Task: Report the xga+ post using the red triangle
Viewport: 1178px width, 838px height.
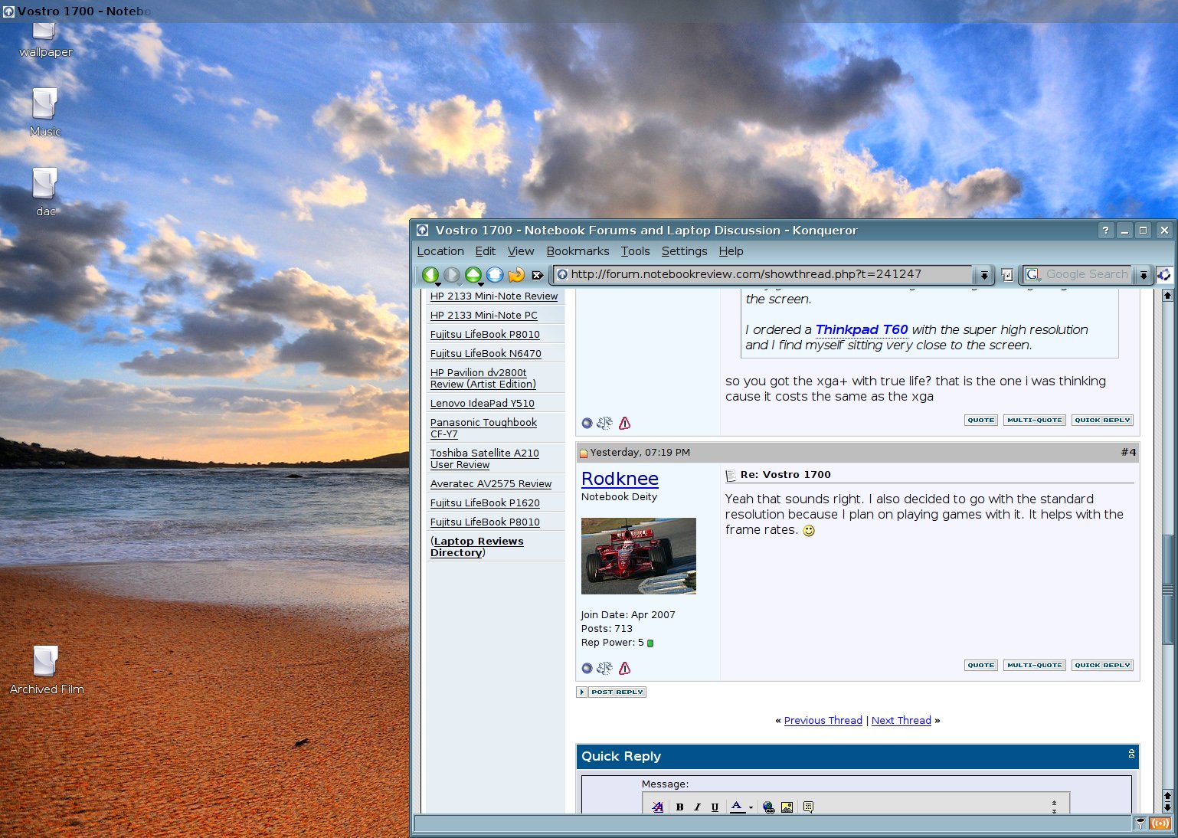Action: 624,423
